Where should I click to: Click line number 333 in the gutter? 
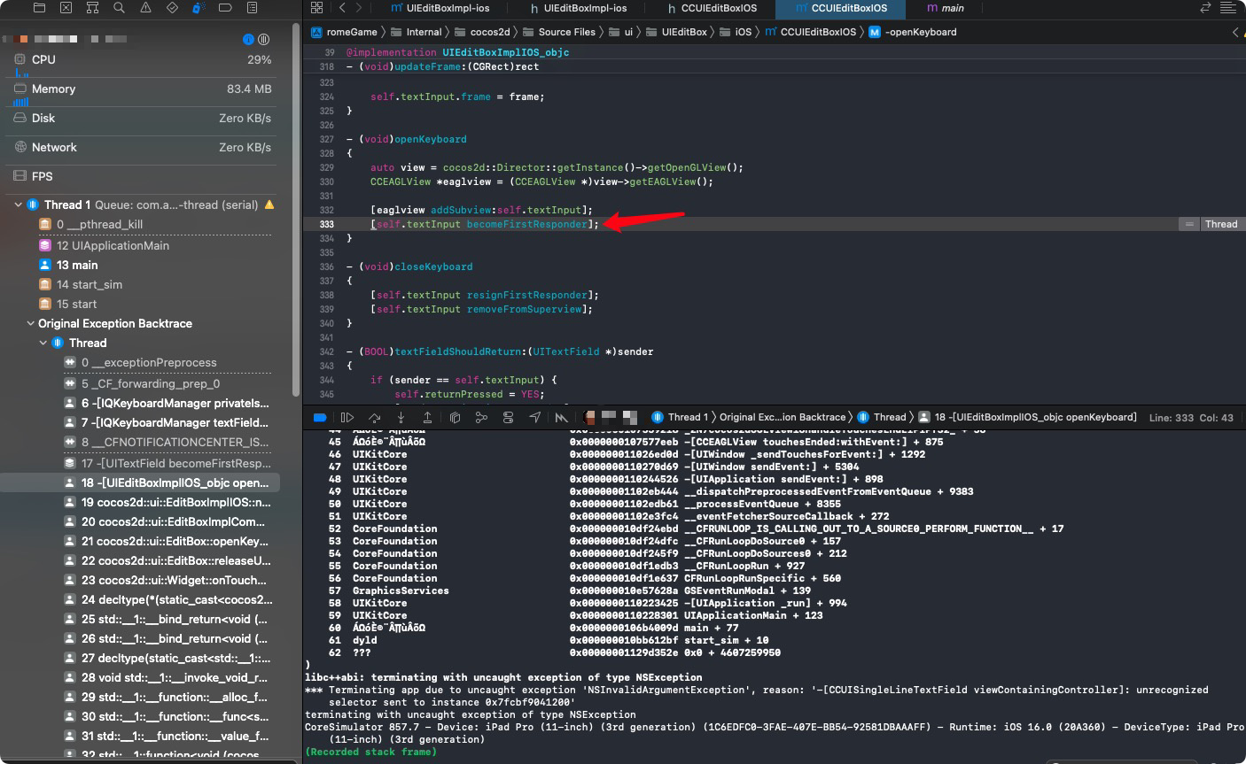[x=326, y=224]
